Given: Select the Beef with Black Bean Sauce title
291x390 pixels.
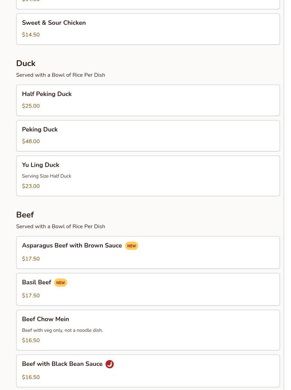Looking at the screenshot, I should 62,364.
